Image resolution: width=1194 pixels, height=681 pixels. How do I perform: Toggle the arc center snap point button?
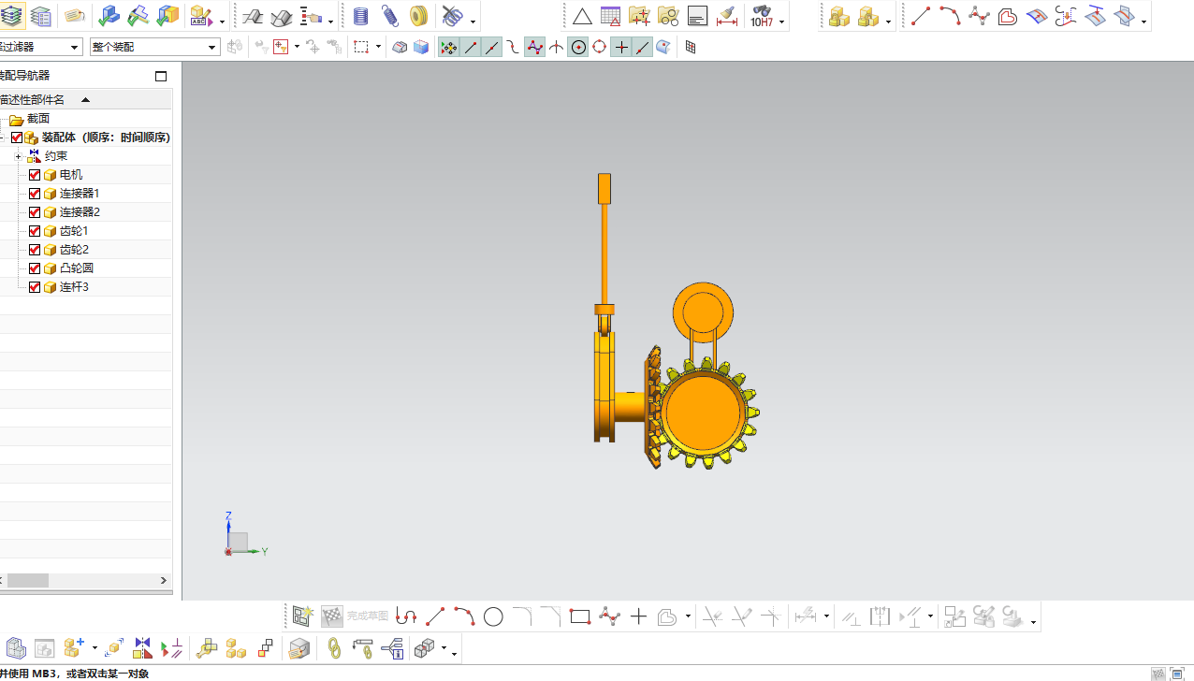578,47
